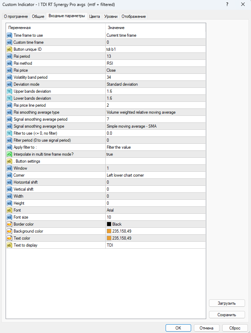Viewport: 251px width, 333px height.
Task: Expand the Signal smoothing average type SMA value
Action: [155, 126]
